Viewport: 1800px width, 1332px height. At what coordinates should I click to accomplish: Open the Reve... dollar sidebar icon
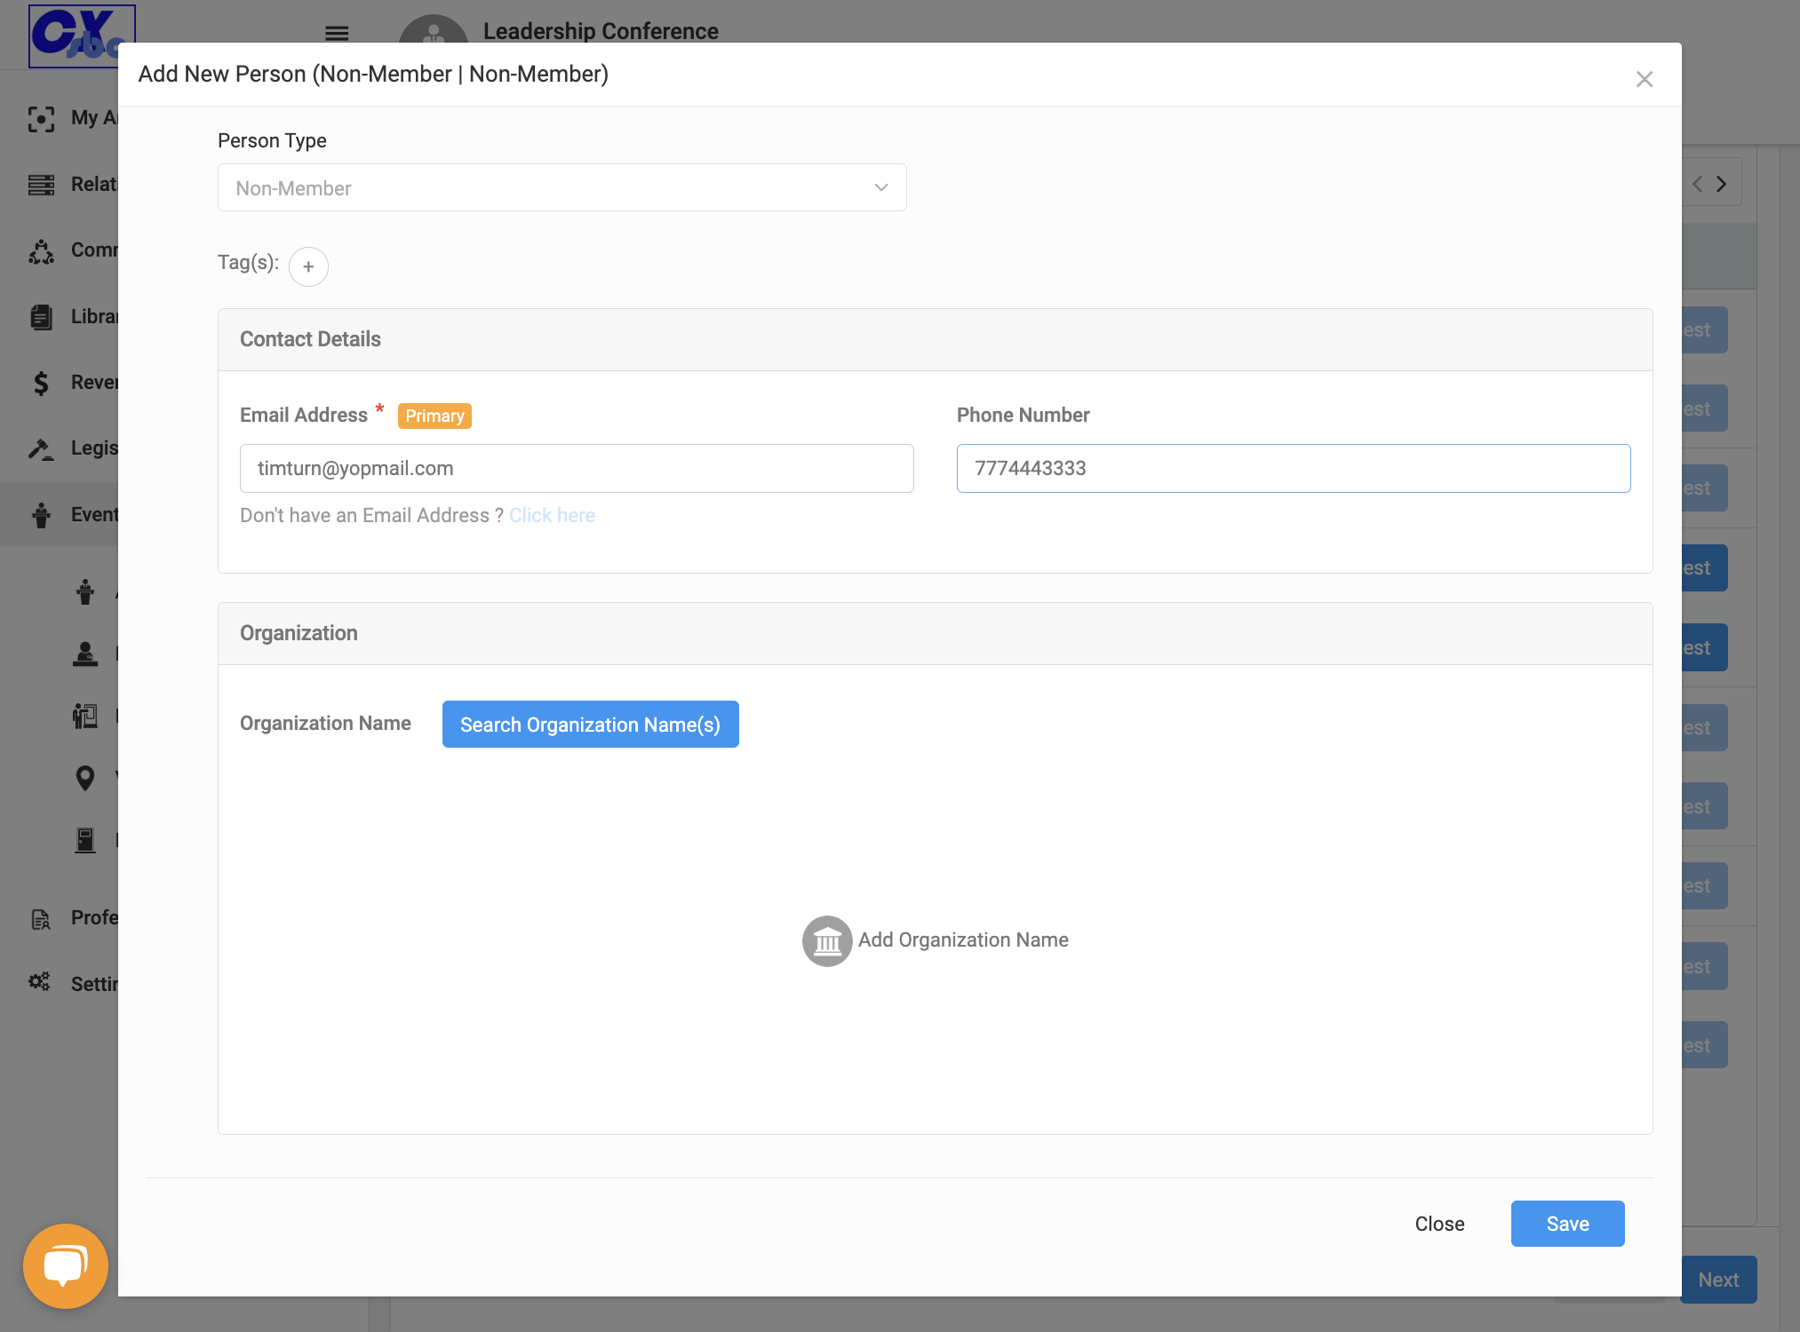point(41,383)
